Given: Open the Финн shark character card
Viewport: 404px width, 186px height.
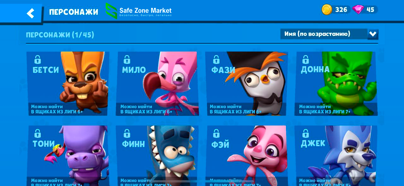Looking at the screenshot, I should tap(157, 155).
